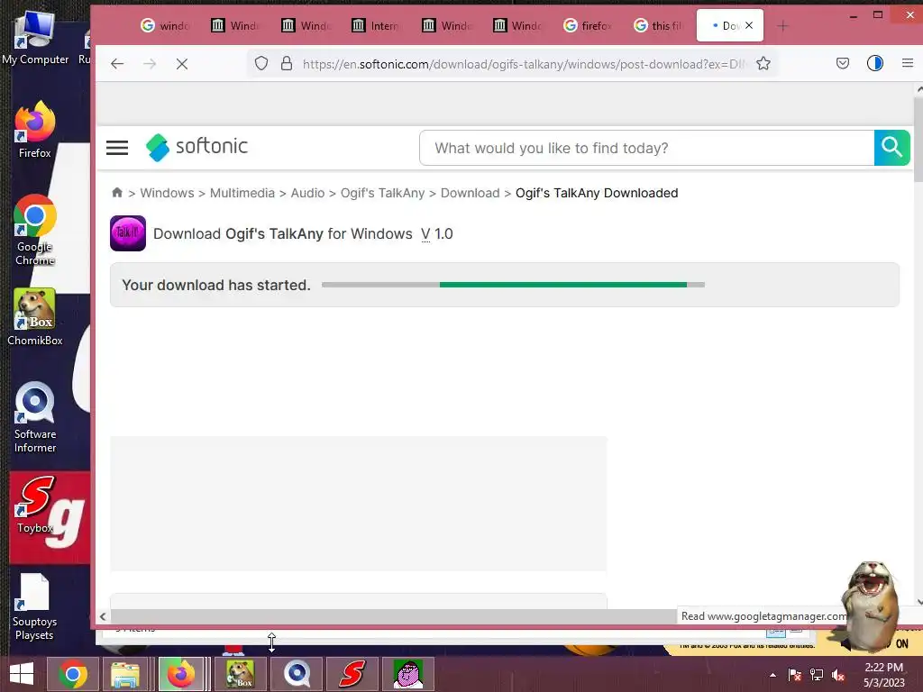Click the home icon in the breadcrumb

116,193
